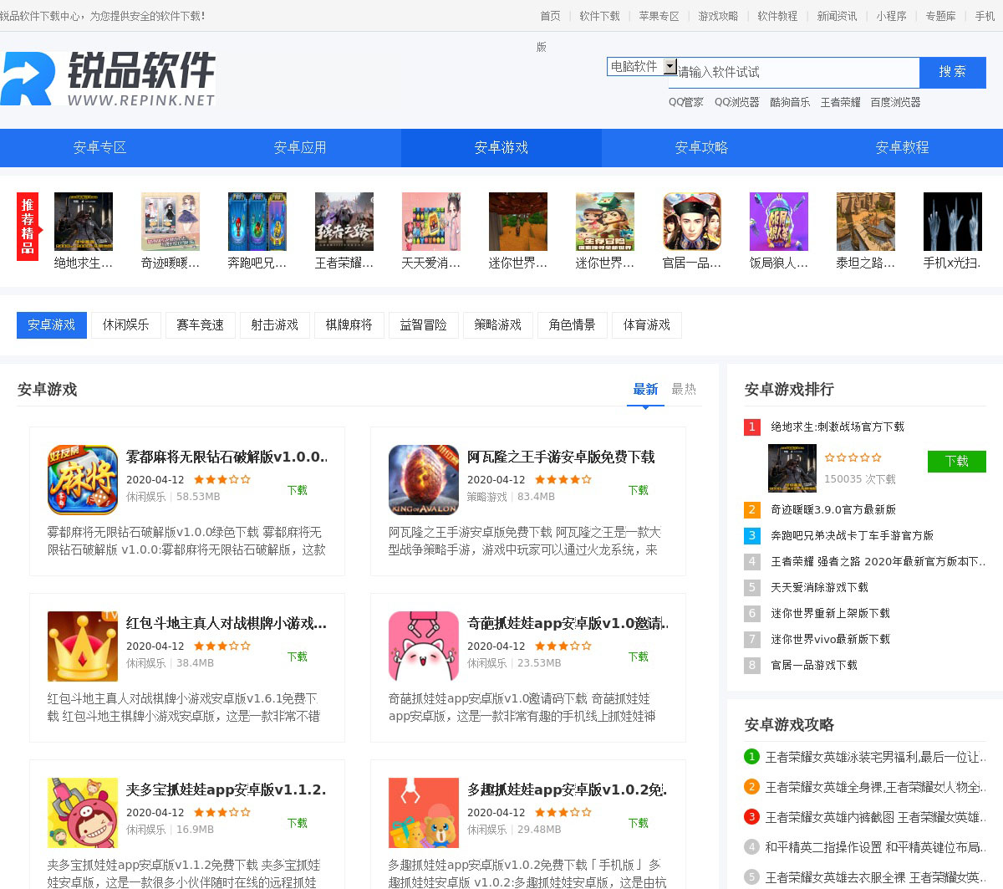
Task: Switch to the 安卓应用 nav tab
Action: [x=301, y=147]
